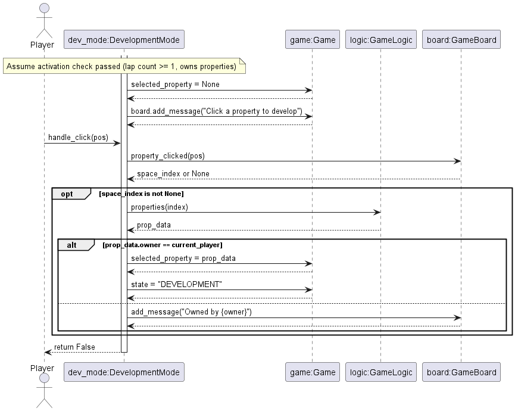Select bottom board:GameBoard participant box
This screenshot has height=411, width=515.
[461, 372]
